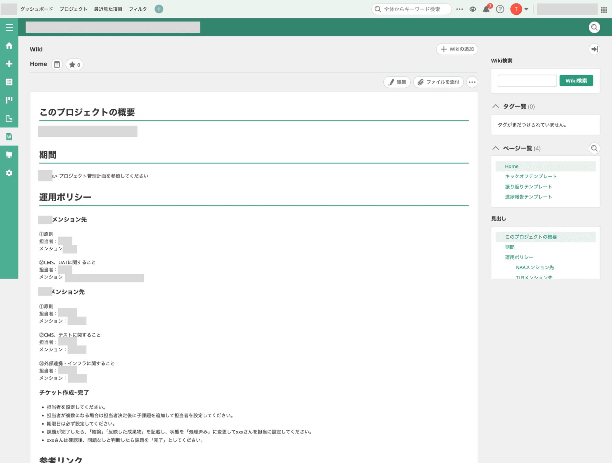Click プロジェクト管理計画を参照してください text
Screen dimensions: 612x463
(x=104, y=176)
